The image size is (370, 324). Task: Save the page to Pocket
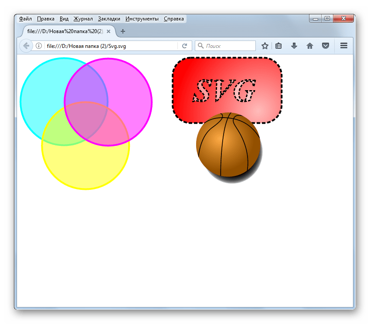pyautogui.click(x=325, y=46)
